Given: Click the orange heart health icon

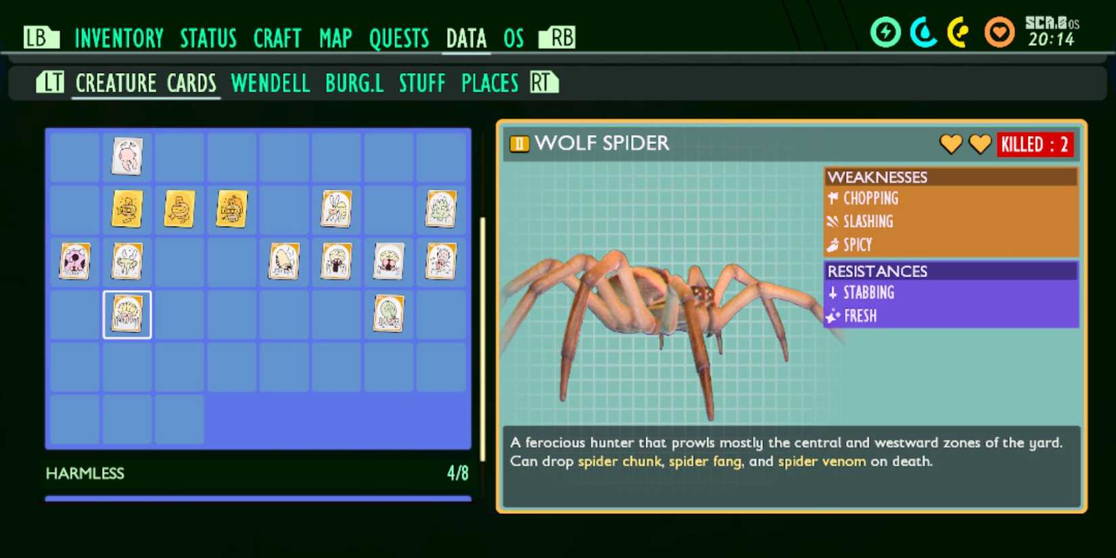Looking at the screenshot, I should coord(999,32).
